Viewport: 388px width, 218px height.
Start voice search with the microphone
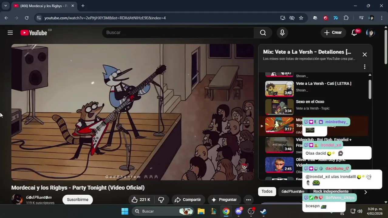click(x=282, y=33)
